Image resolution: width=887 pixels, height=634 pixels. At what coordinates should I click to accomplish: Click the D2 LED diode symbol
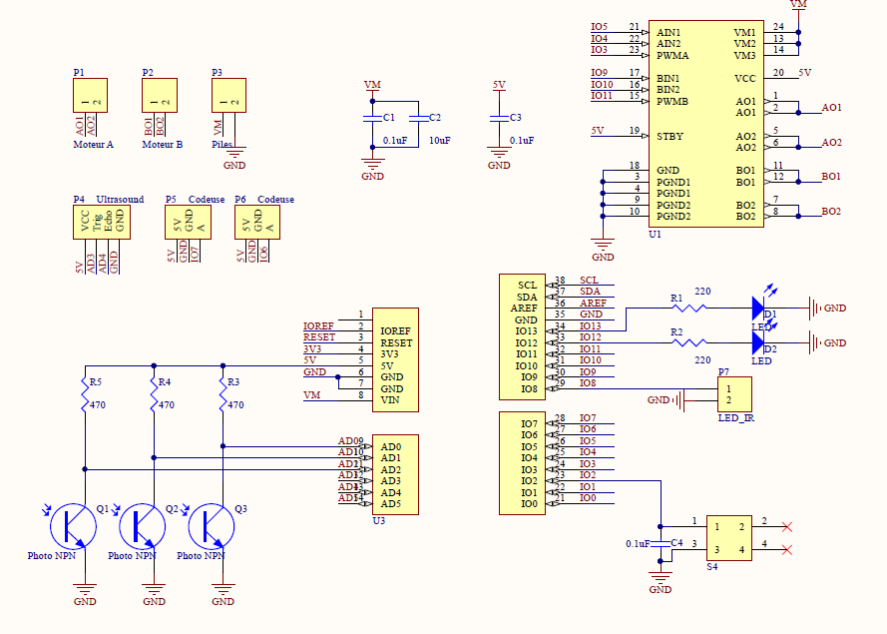(758, 342)
